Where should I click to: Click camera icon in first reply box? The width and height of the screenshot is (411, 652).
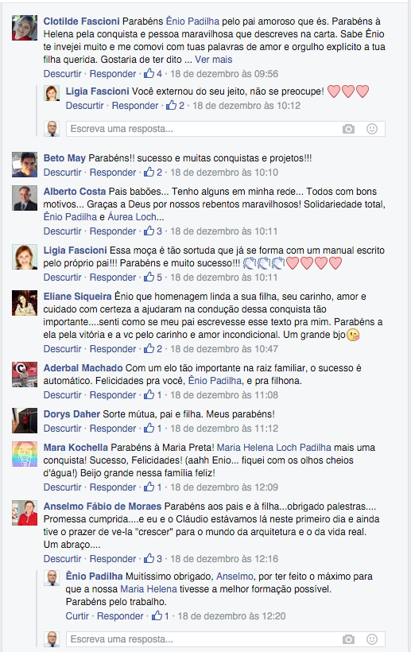[x=348, y=129]
